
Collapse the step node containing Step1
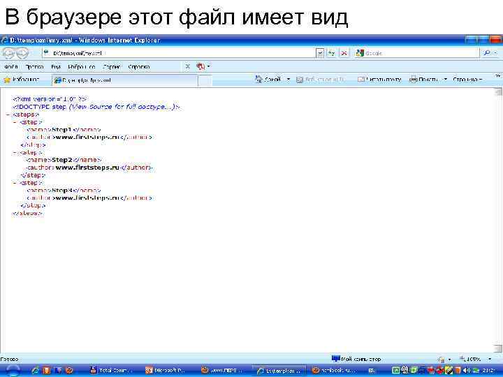point(15,122)
